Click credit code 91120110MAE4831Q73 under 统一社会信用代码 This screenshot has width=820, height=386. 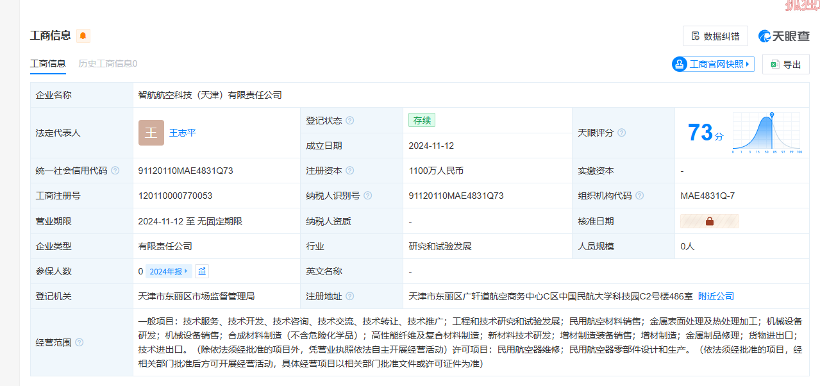(x=186, y=171)
